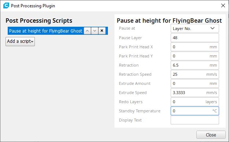This screenshot has width=229, height=142.
Task: Select the Extrude Amount field
Action: (x=195, y=83)
